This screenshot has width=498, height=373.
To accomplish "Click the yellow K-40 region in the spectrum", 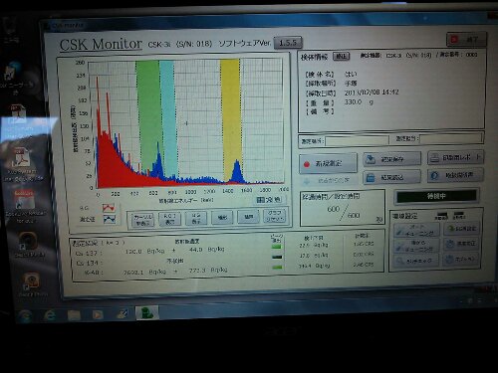I will tap(230, 119).
